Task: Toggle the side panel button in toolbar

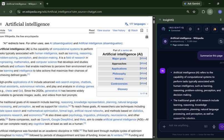Action: [210, 12]
